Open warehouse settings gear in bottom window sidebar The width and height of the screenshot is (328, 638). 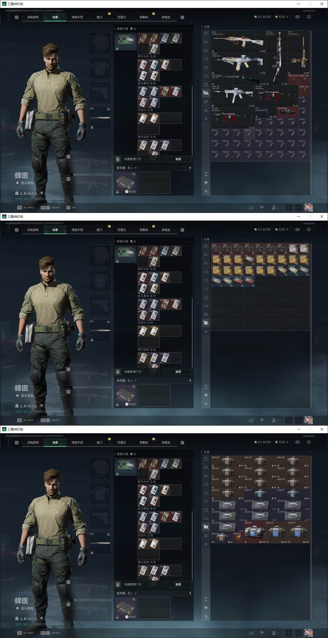pyautogui.click(x=206, y=544)
